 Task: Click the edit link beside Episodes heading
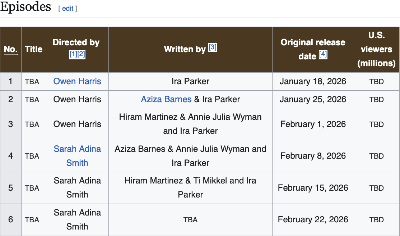point(68,8)
